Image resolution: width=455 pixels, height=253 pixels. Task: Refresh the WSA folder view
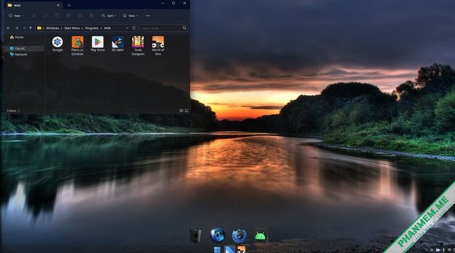pos(134,28)
